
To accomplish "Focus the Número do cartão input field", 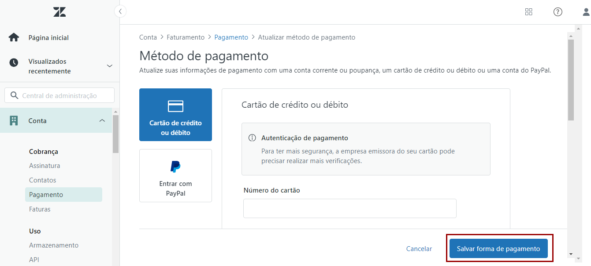I will [349, 208].
